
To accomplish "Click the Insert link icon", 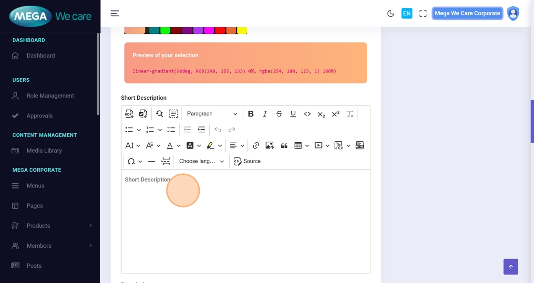I will 256,146.
